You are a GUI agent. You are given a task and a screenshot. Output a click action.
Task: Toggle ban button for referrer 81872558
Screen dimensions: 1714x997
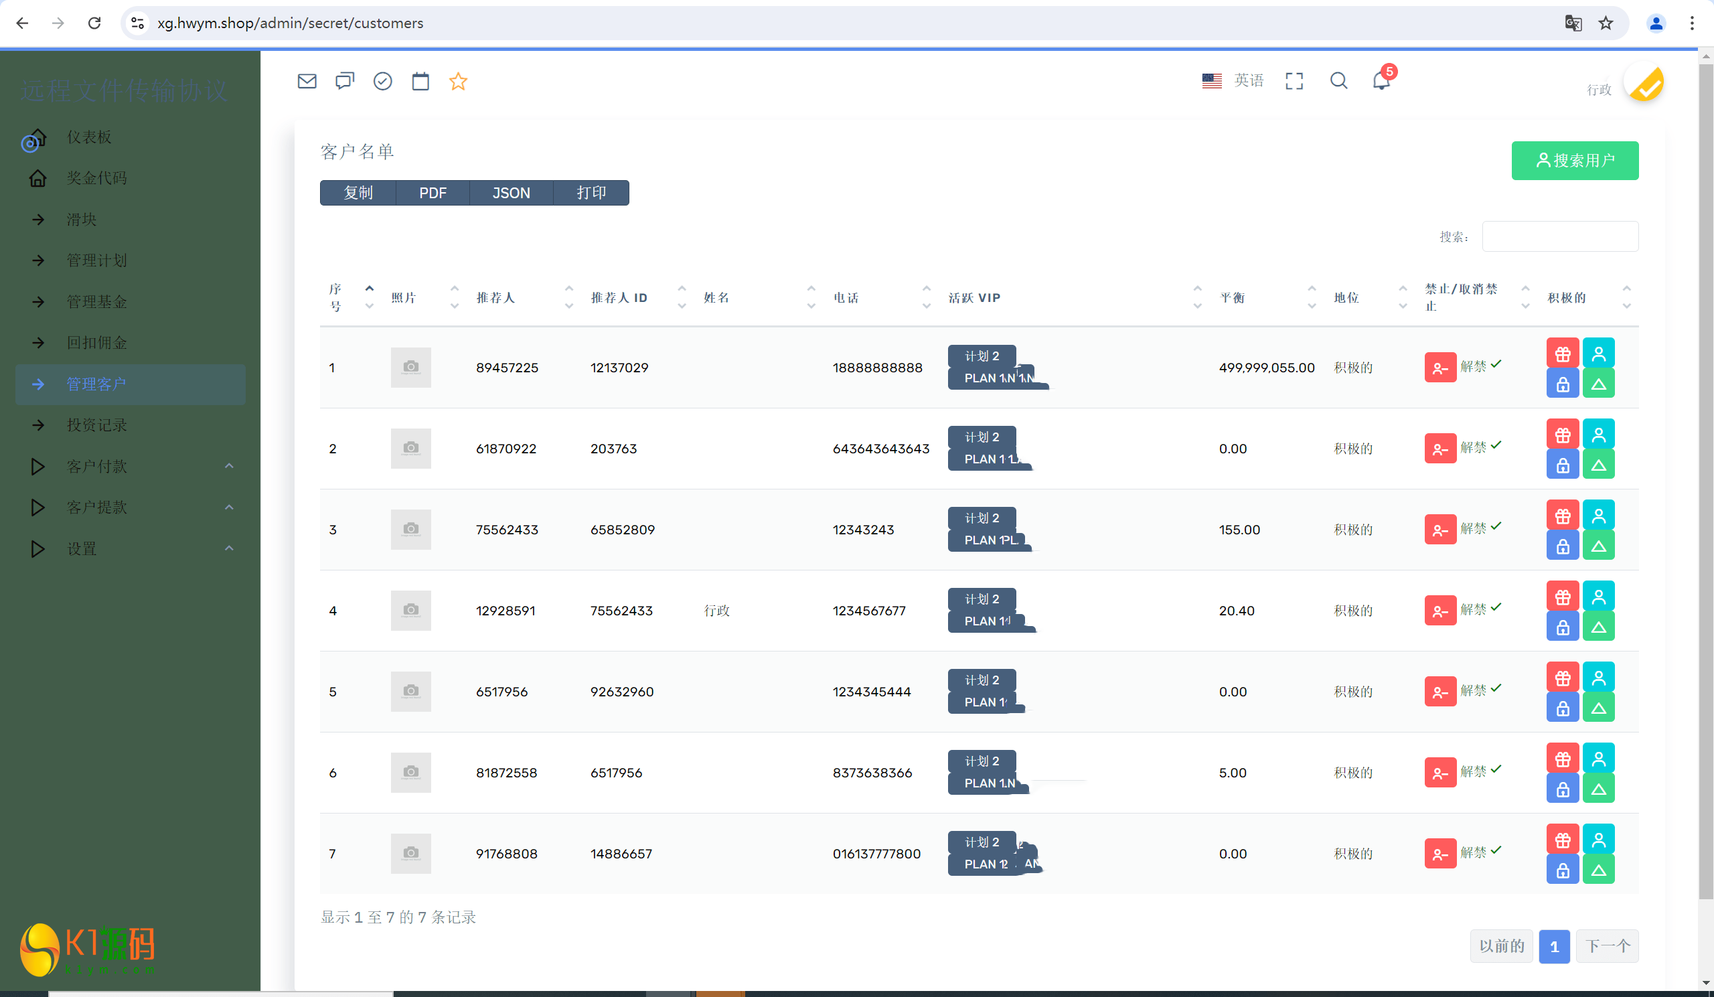click(x=1440, y=772)
